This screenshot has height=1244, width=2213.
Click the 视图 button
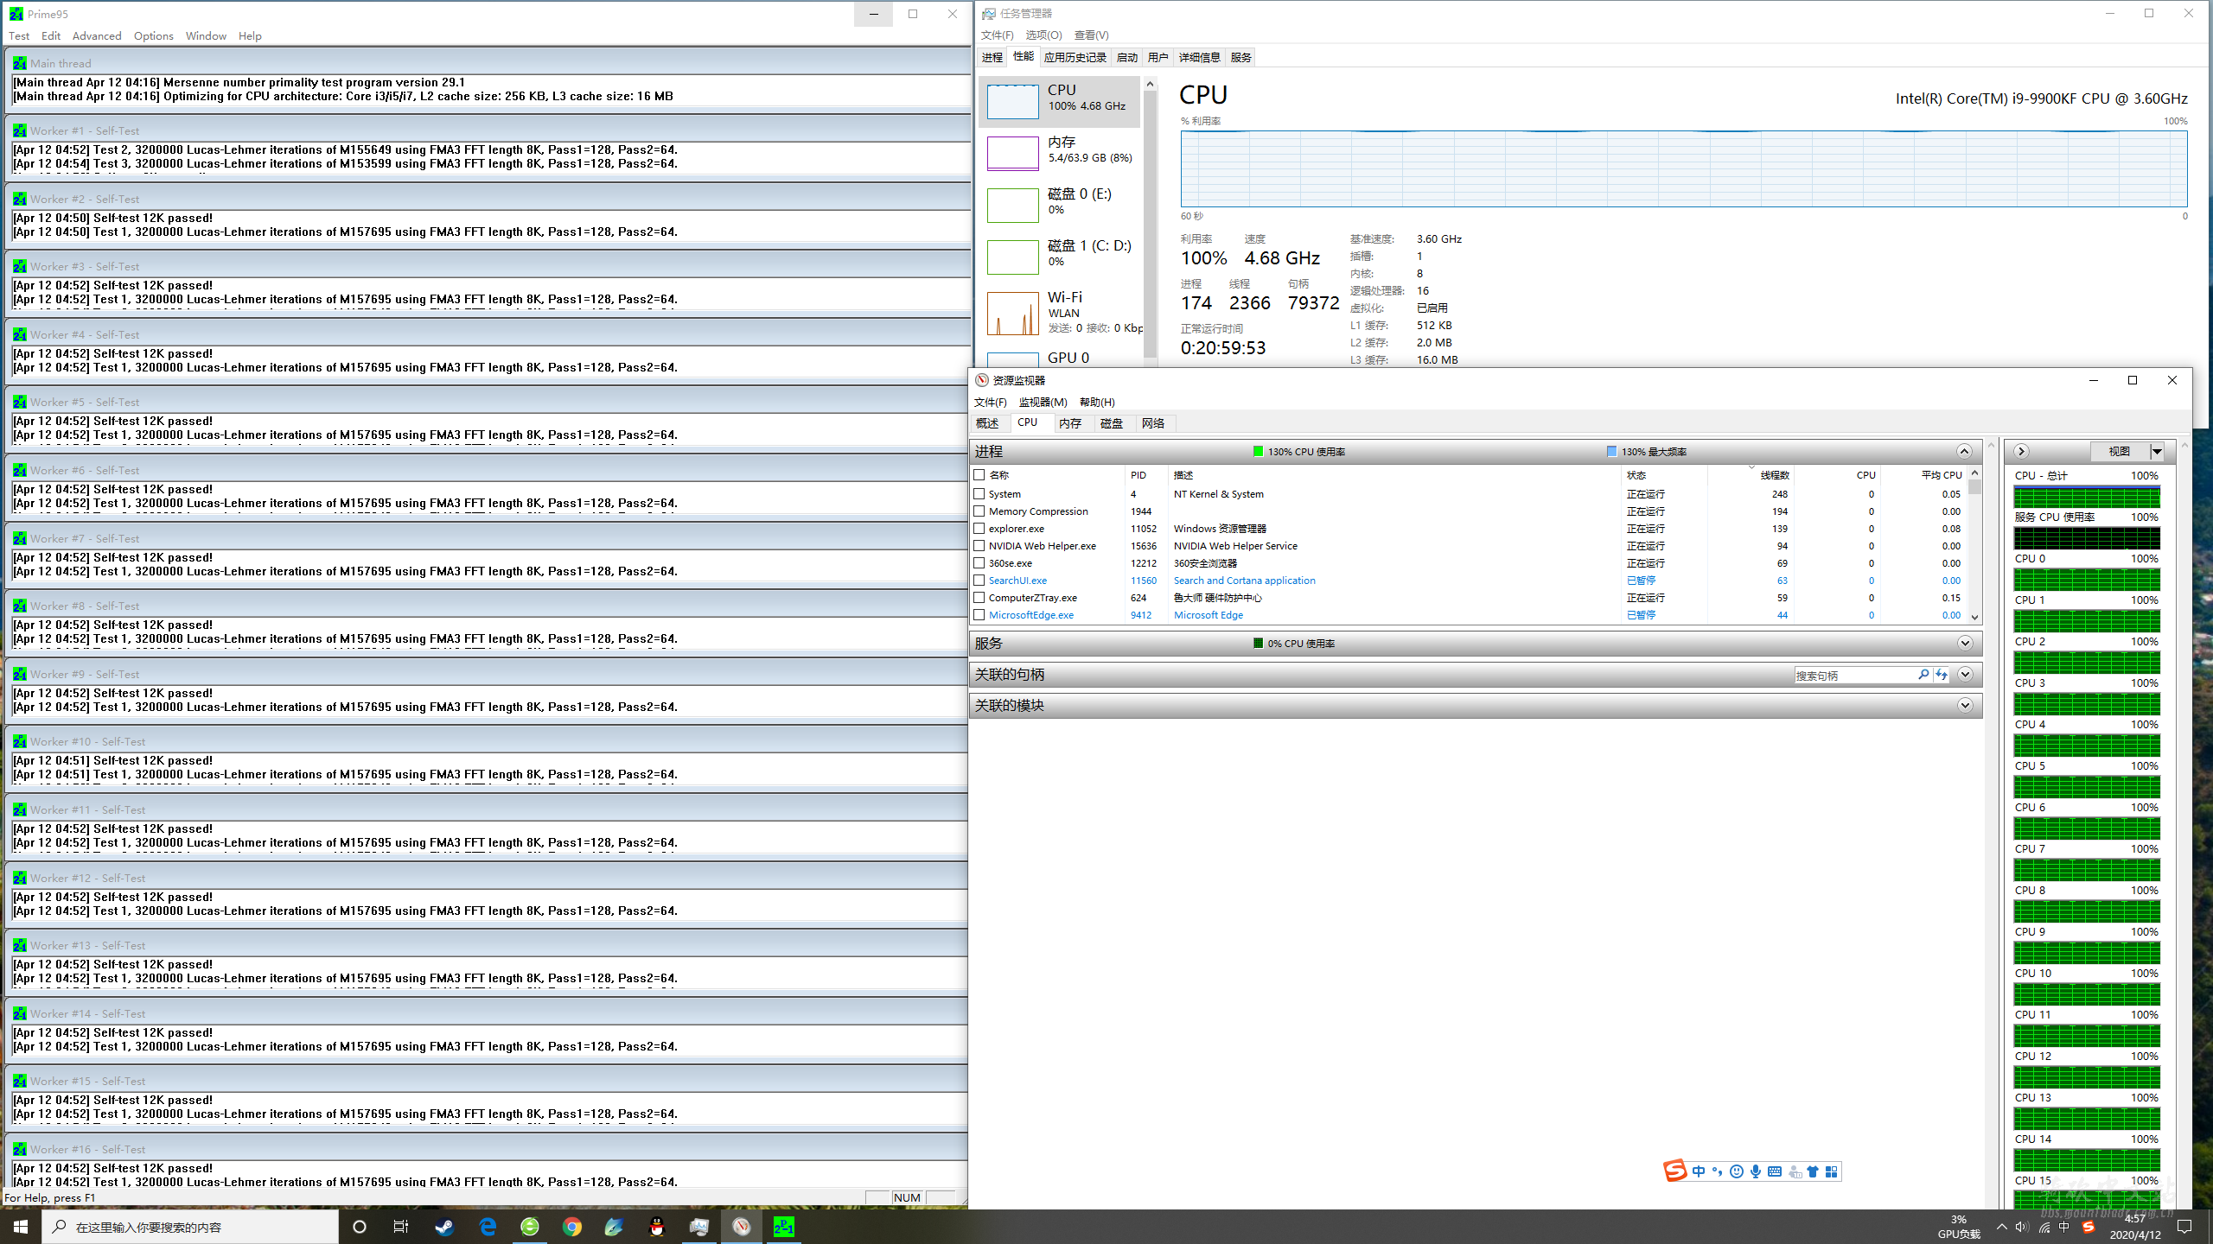click(x=2119, y=452)
